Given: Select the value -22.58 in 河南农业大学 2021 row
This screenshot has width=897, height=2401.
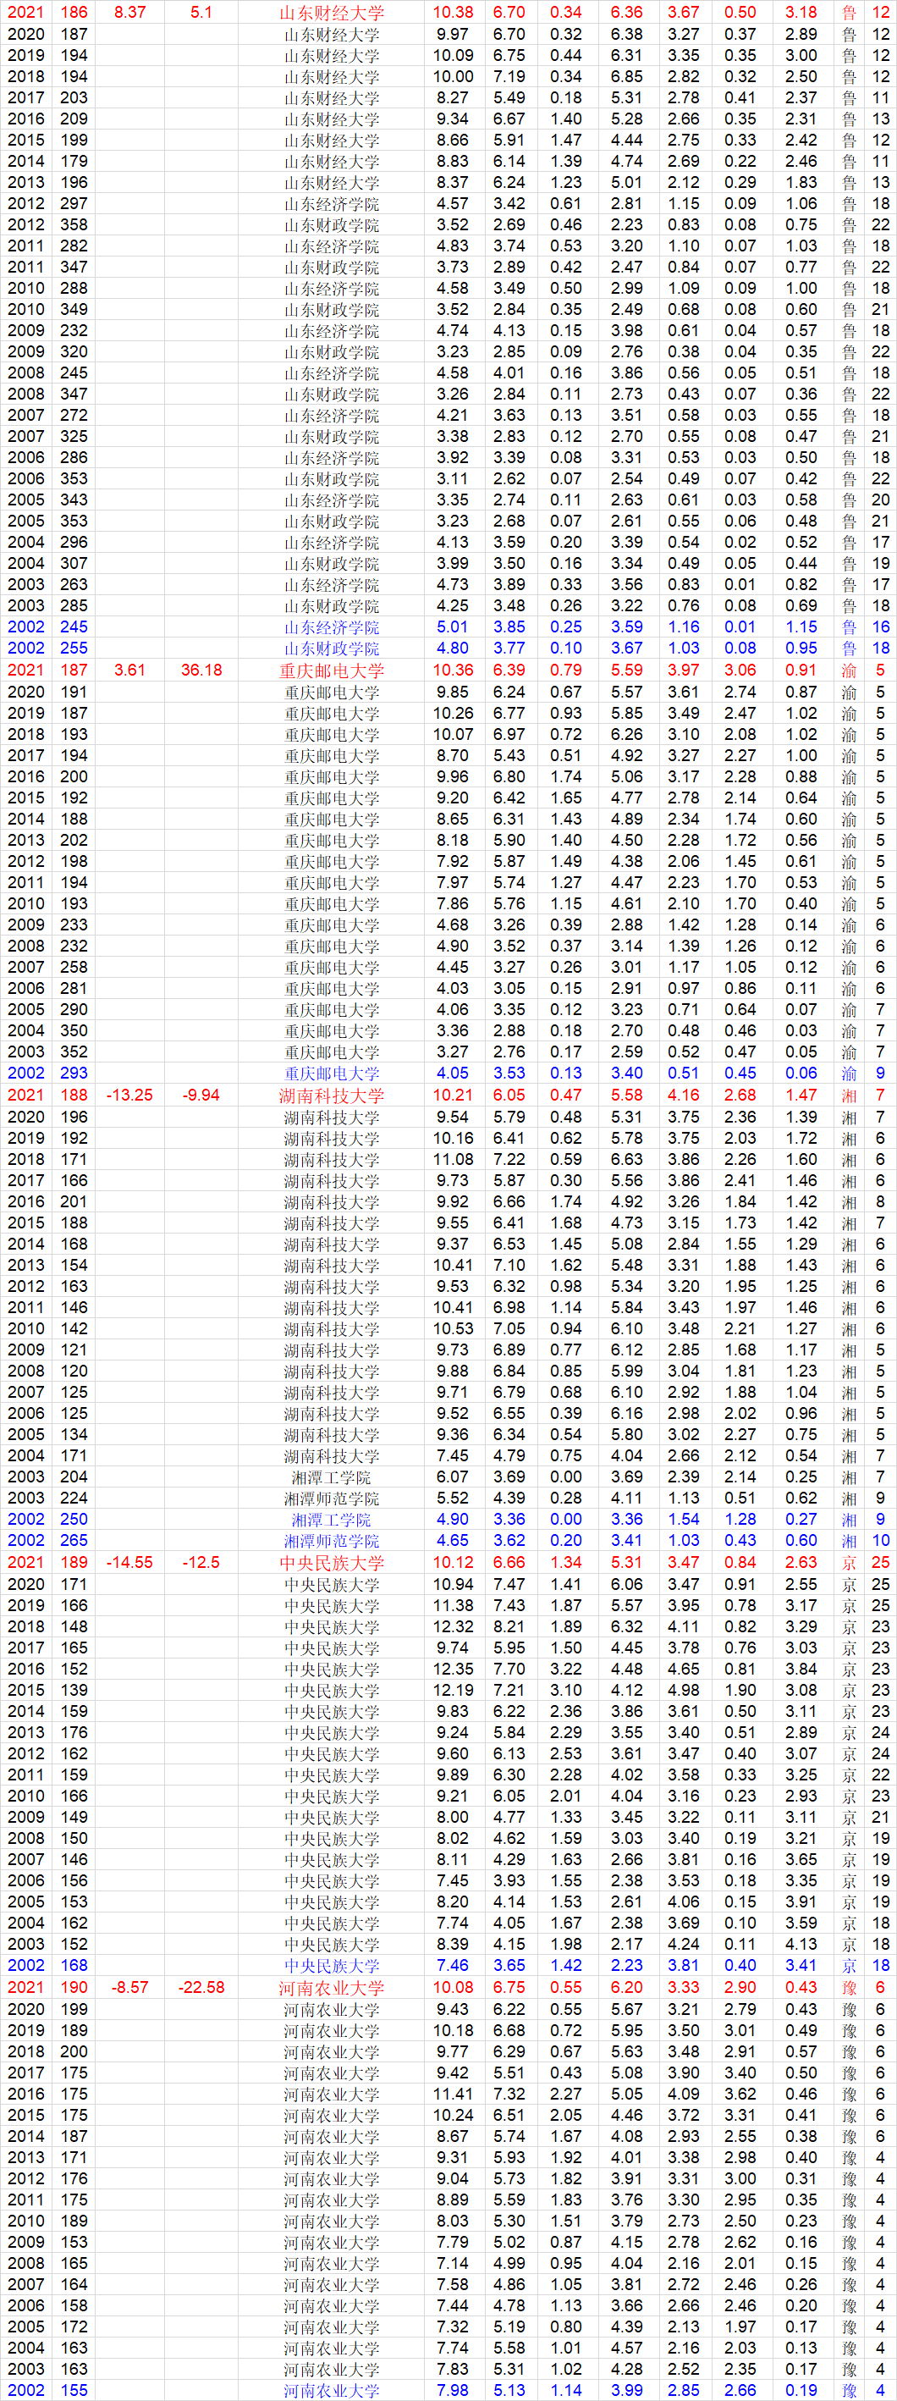Looking at the screenshot, I should tap(201, 1988).
